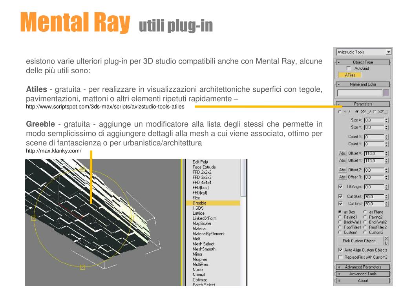Click the U button beside Pick Custom Object
Screen dimensions: 402x301
[386, 243]
